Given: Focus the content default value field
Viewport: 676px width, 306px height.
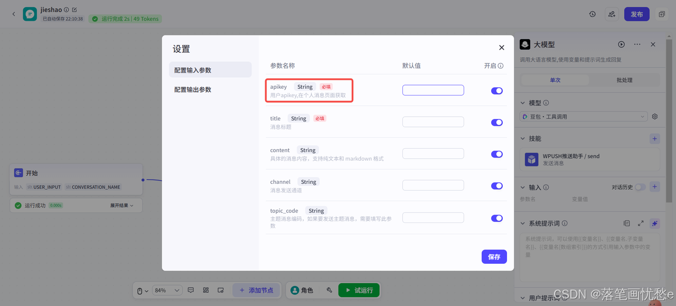Looking at the screenshot, I should click(x=433, y=154).
